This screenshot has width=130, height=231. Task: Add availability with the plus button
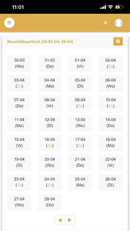pos(118,41)
